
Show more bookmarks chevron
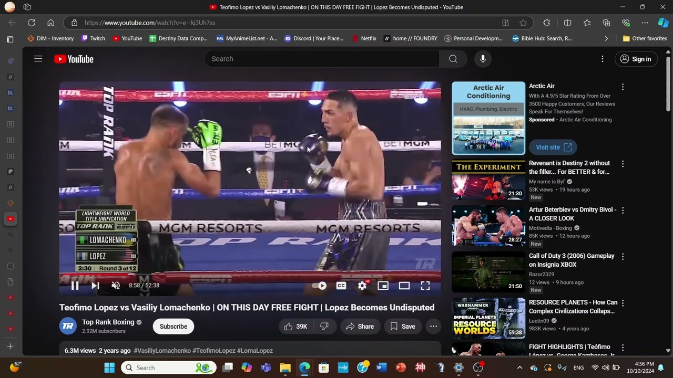[606, 38]
